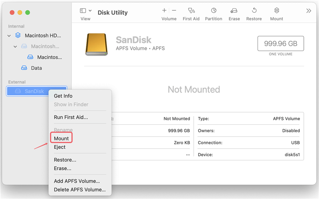The height and width of the screenshot is (199, 319).
Task: Choose Show in Finder menu entry
Action: coord(71,104)
